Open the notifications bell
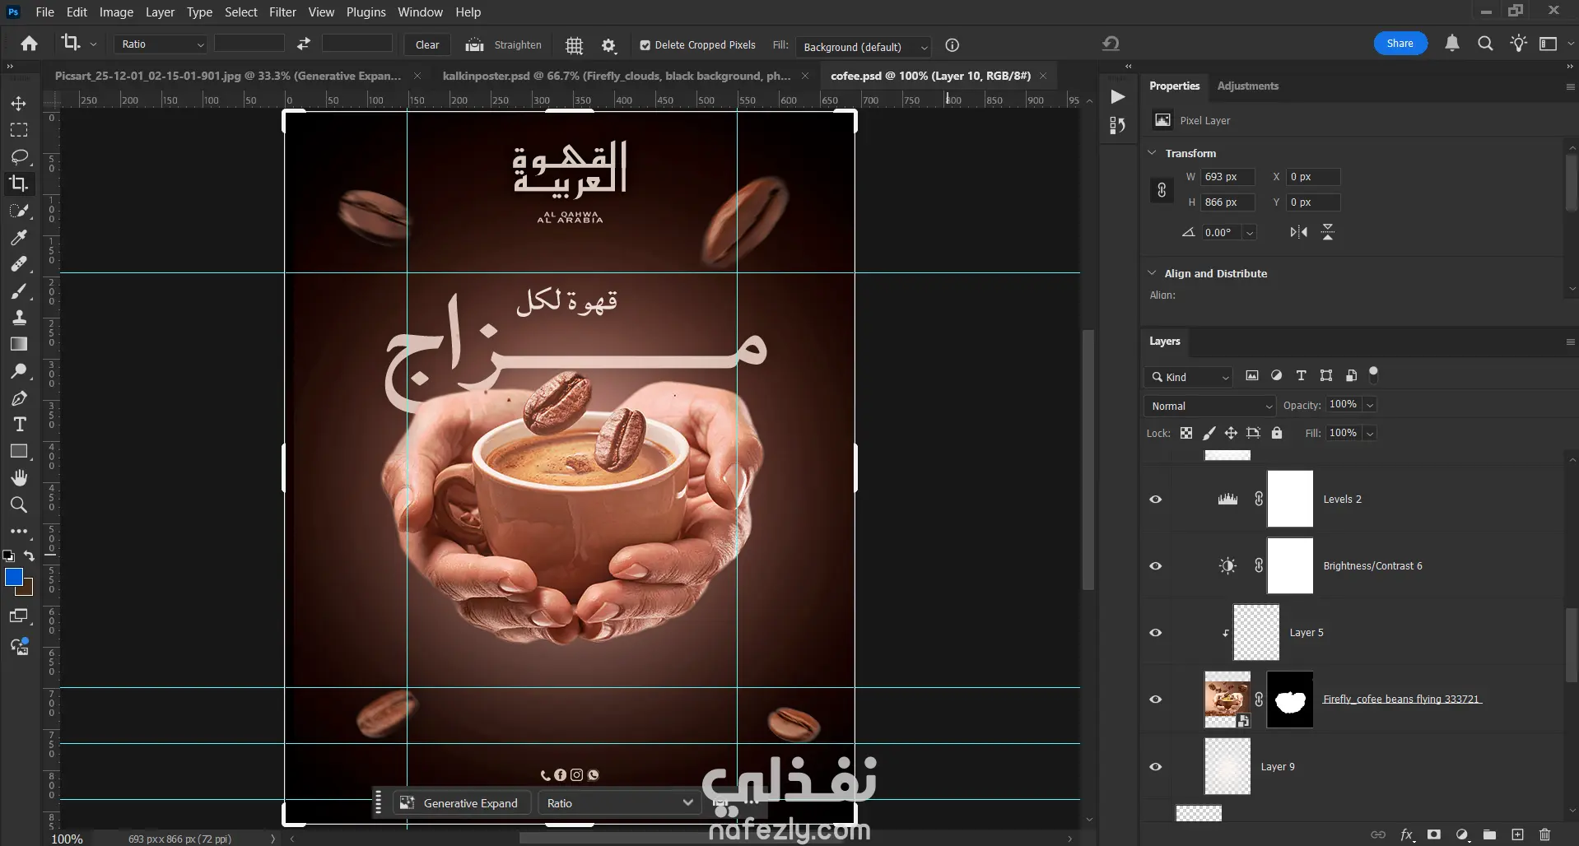The image size is (1579, 846). point(1452,44)
